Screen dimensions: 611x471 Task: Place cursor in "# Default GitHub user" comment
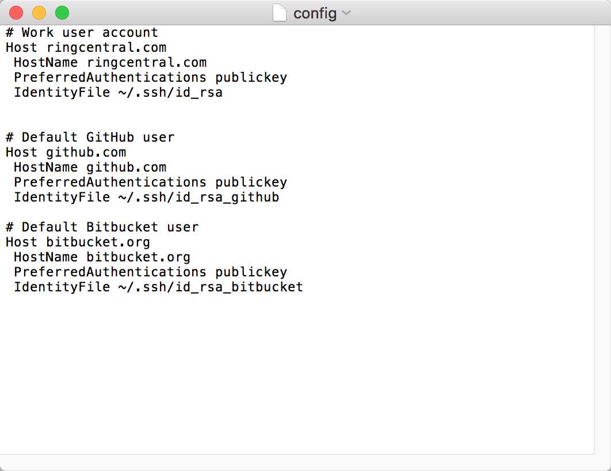pos(90,137)
